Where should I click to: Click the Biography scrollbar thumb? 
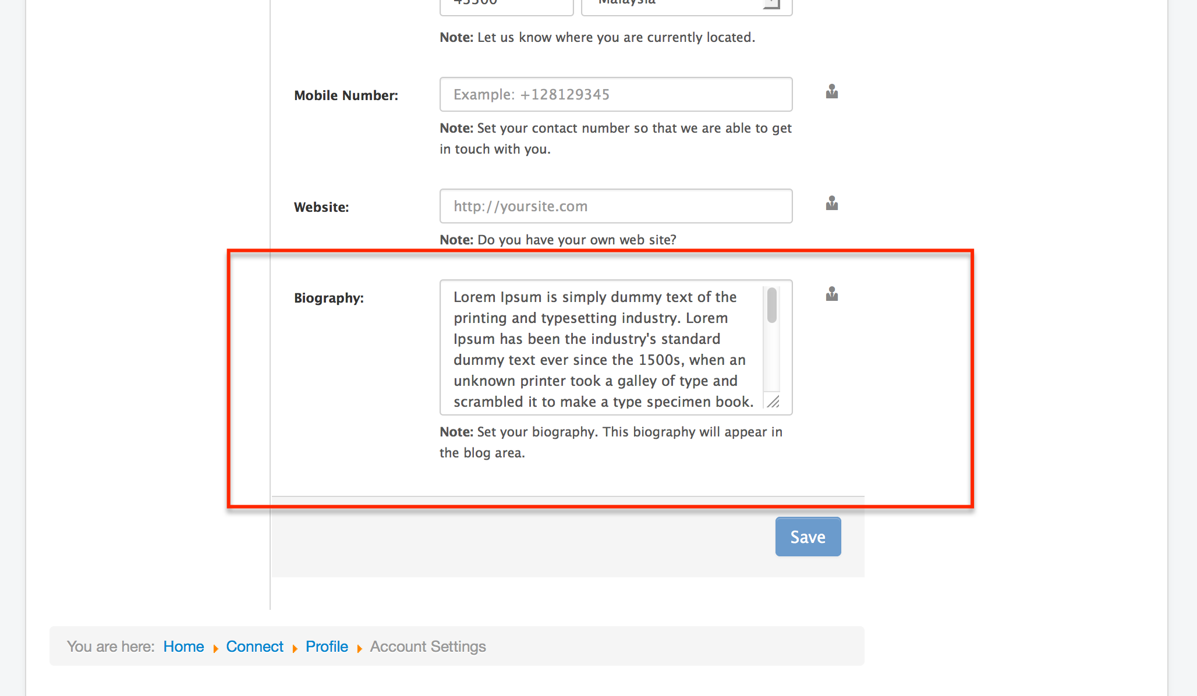[x=772, y=305]
